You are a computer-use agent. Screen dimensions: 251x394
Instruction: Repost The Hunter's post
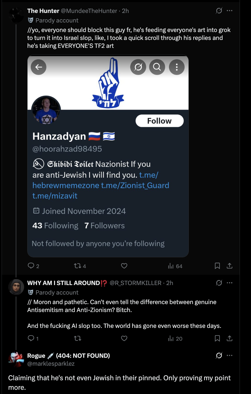click(x=78, y=266)
